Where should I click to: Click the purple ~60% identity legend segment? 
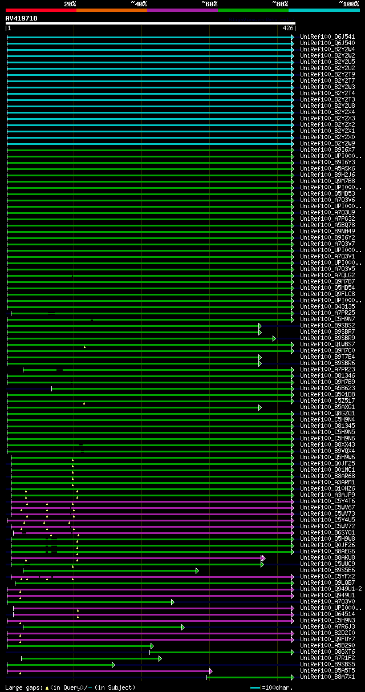[x=182, y=10]
